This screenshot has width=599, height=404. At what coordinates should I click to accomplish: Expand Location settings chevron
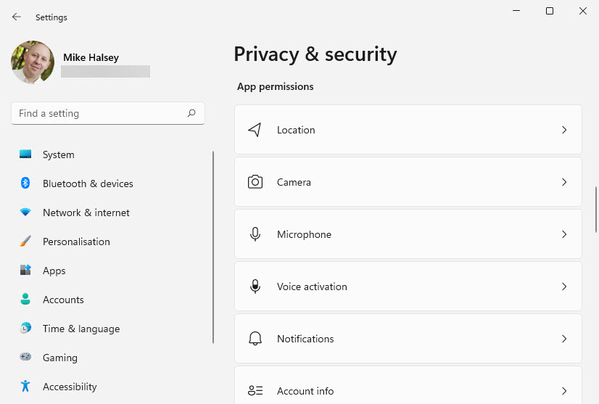(564, 130)
